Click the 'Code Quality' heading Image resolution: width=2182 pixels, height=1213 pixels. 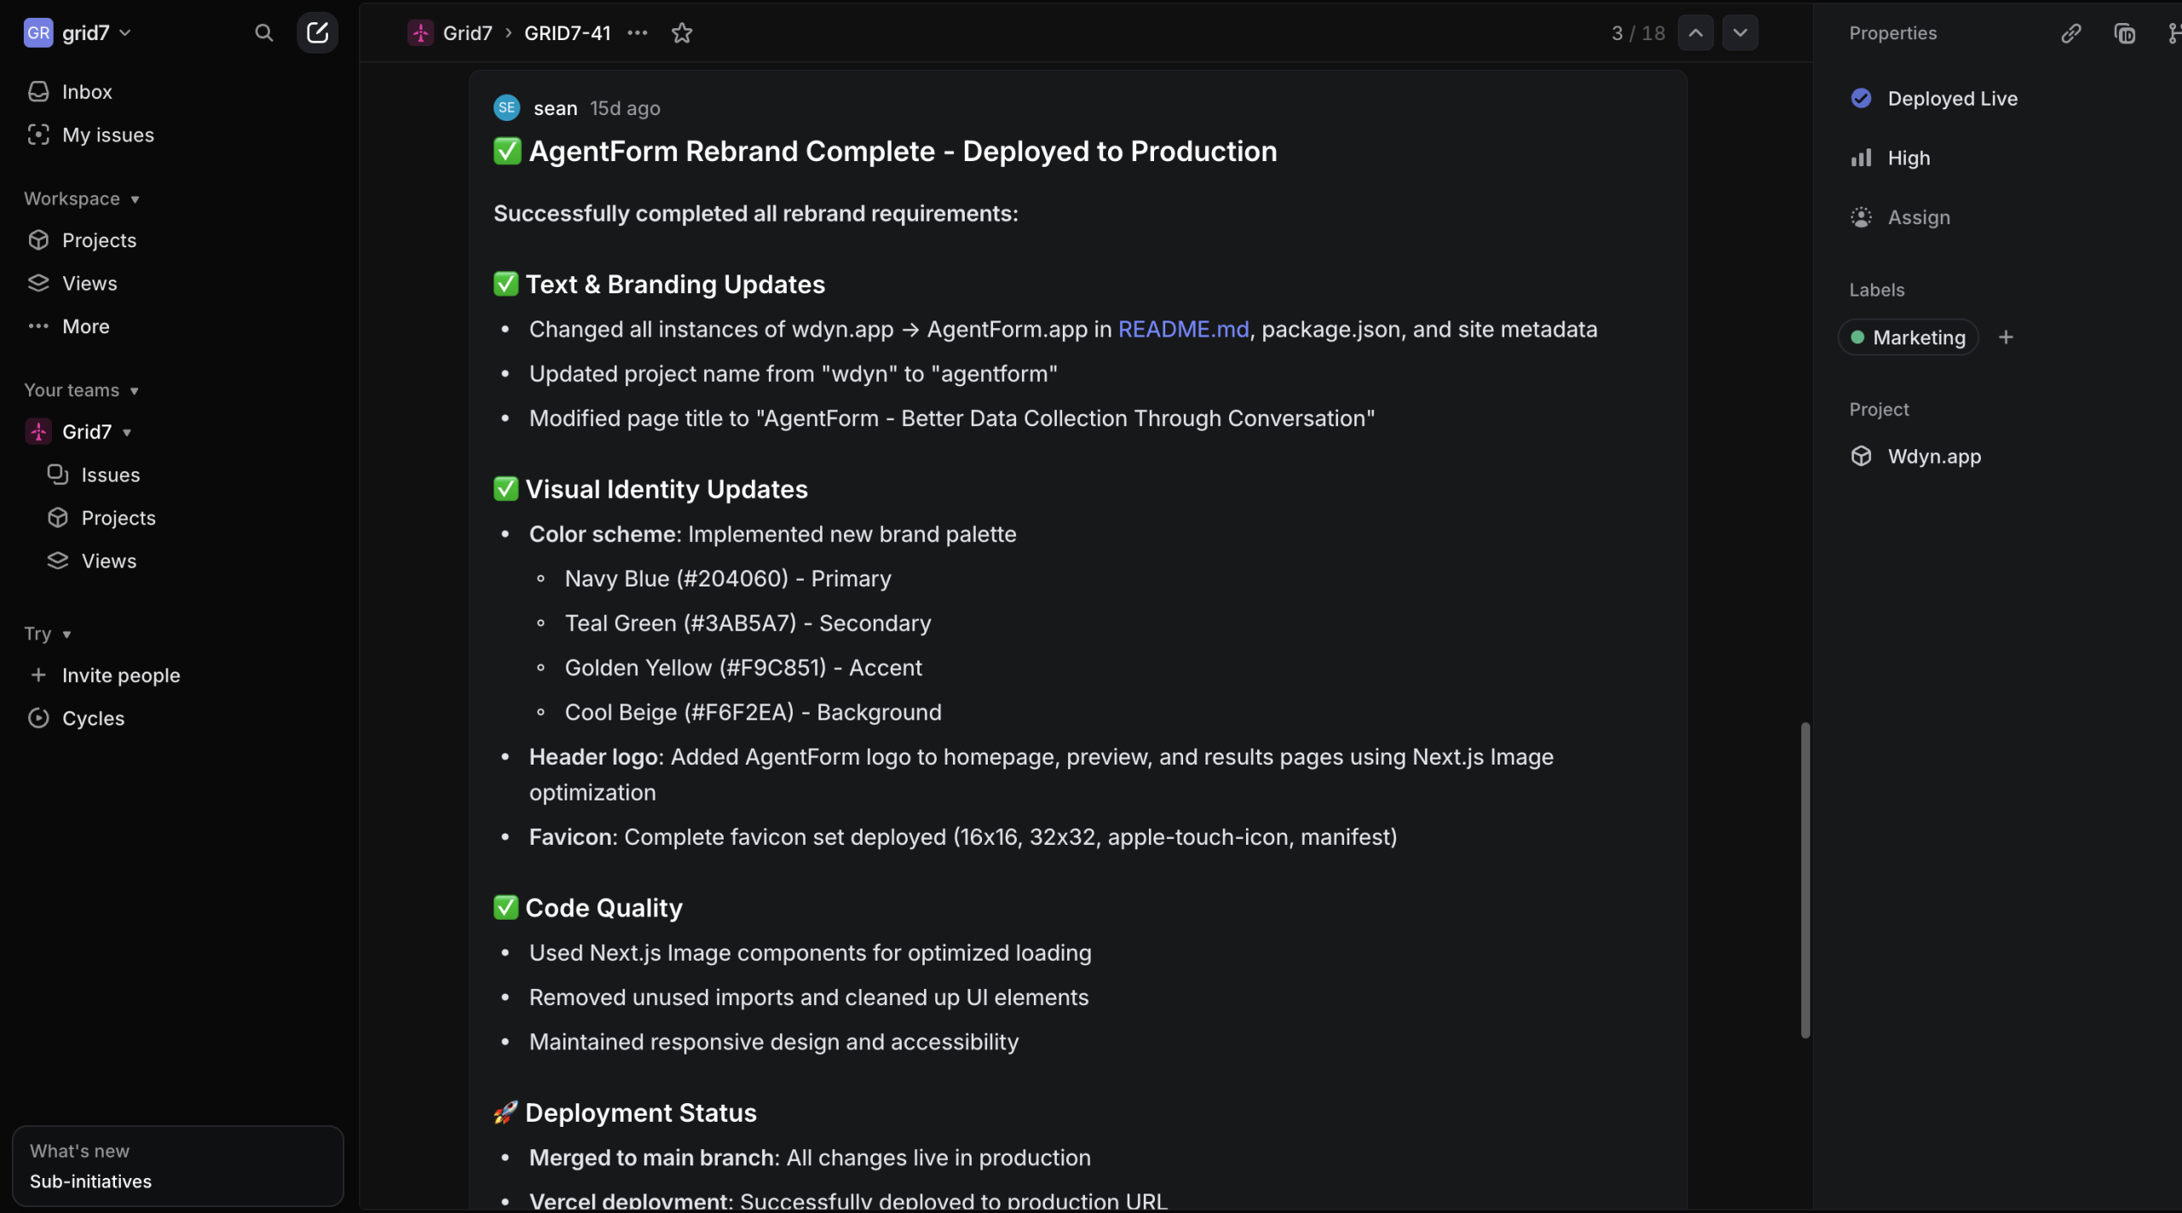pyautogui.click(x=603, y=909)
